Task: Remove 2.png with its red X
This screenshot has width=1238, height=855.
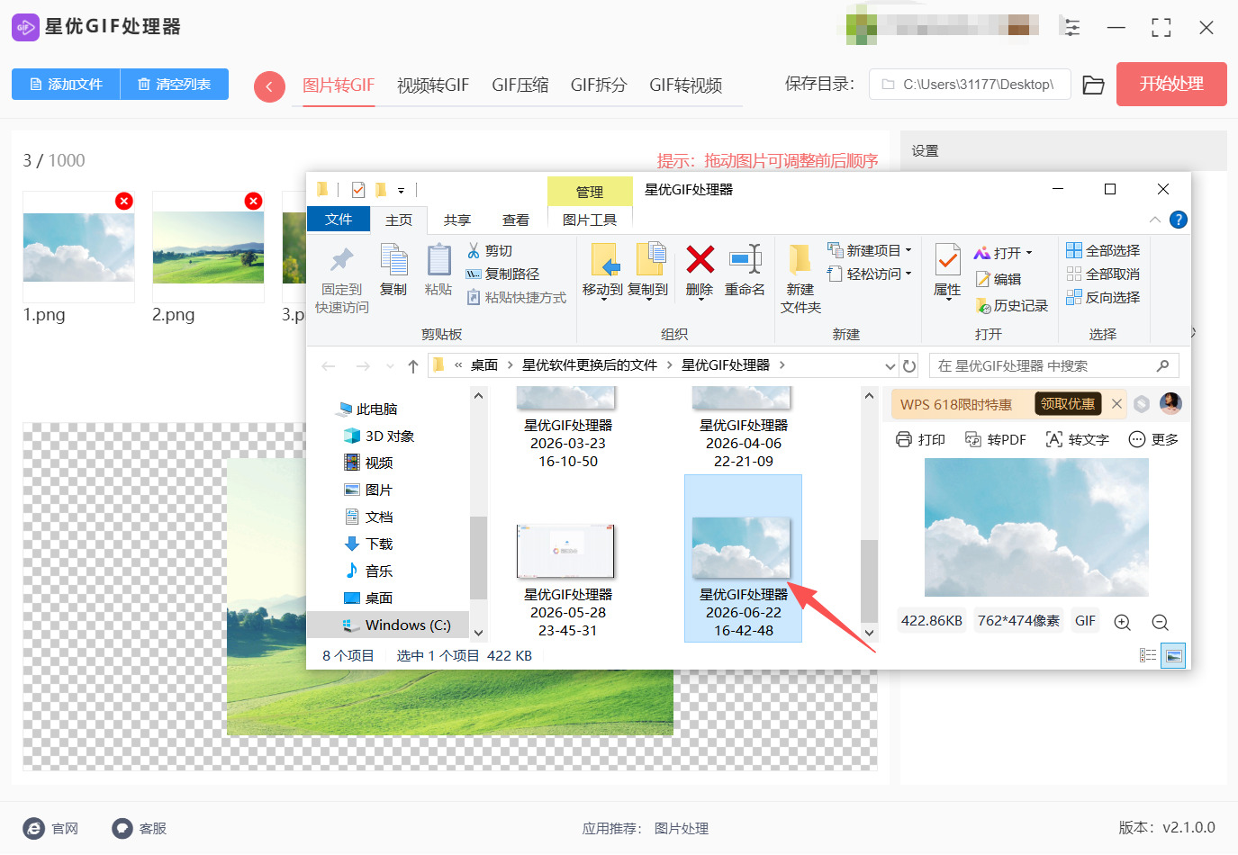Action: [254, 201]
